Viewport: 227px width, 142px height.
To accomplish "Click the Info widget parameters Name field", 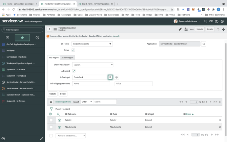I will pos(91,84).
